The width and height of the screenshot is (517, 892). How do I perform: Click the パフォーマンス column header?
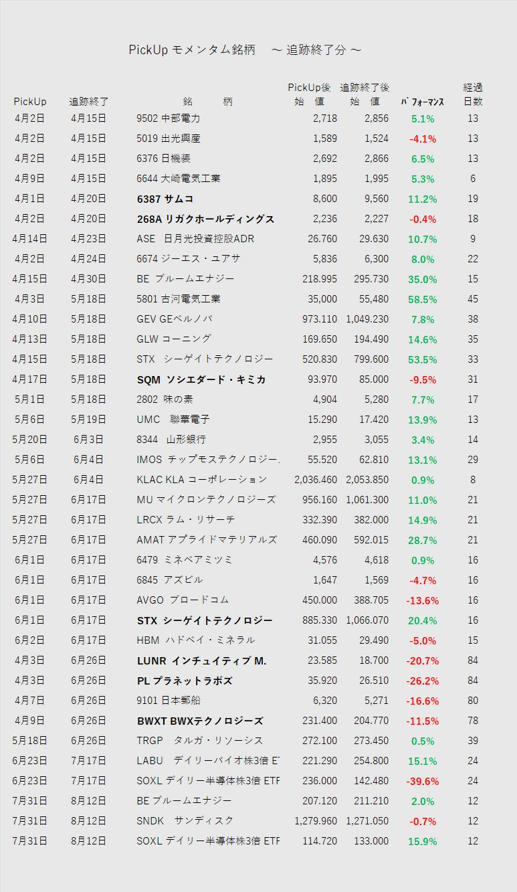(423, 102)
